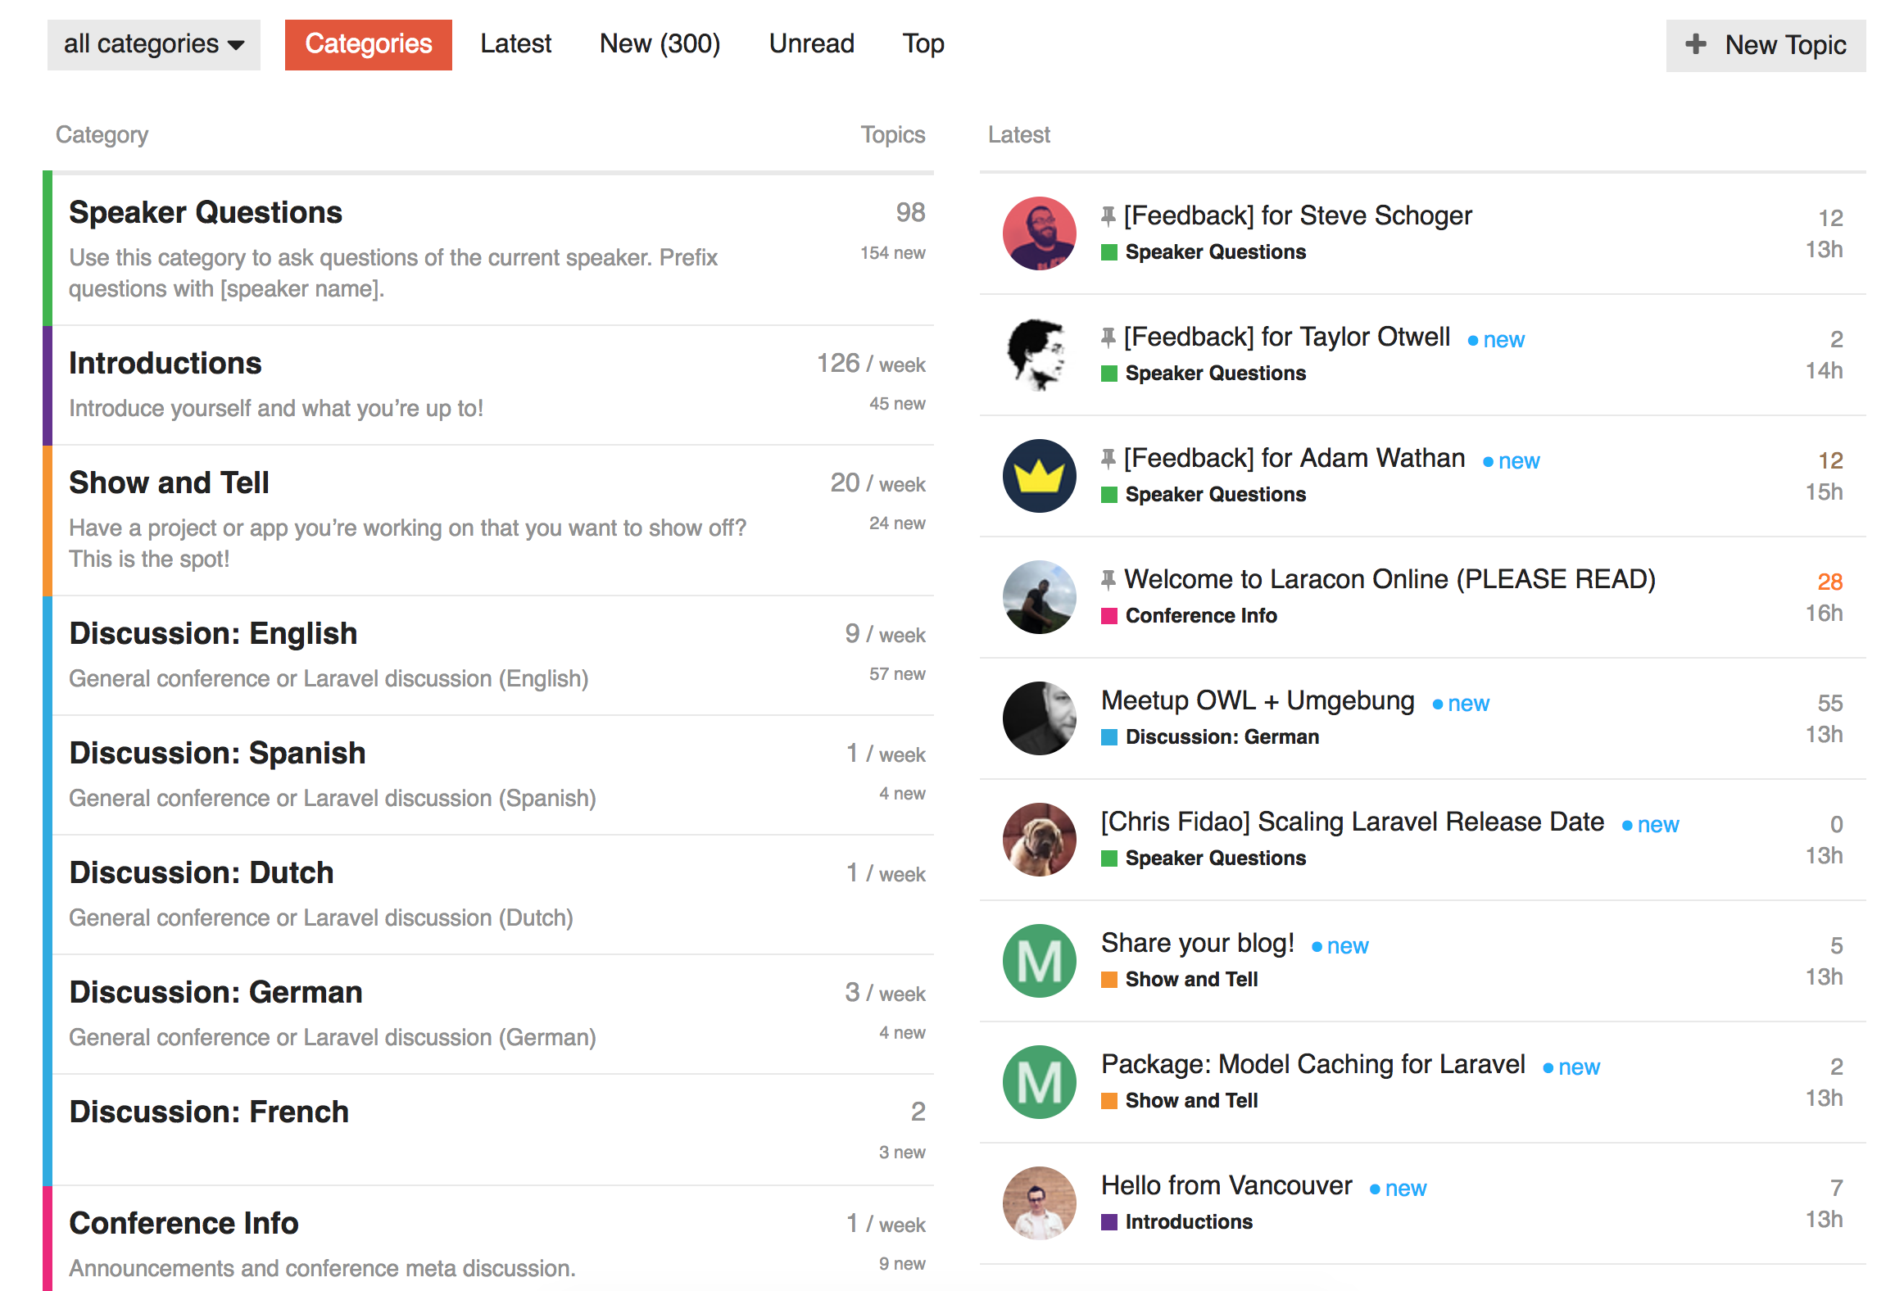
Task: Open Discussion: English category
Action: [x=213, y=633]
